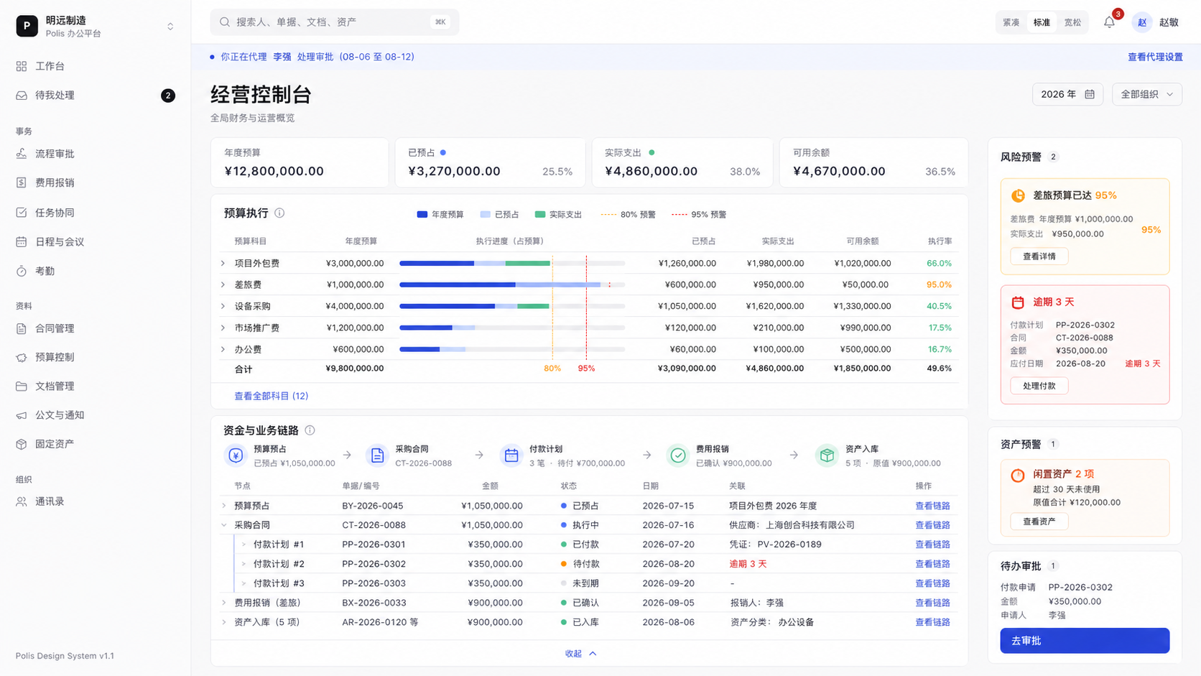Click the info icon beside 预算执行
The width and height of the screenshot is (1201, 676).
click(x=279, y=213)
